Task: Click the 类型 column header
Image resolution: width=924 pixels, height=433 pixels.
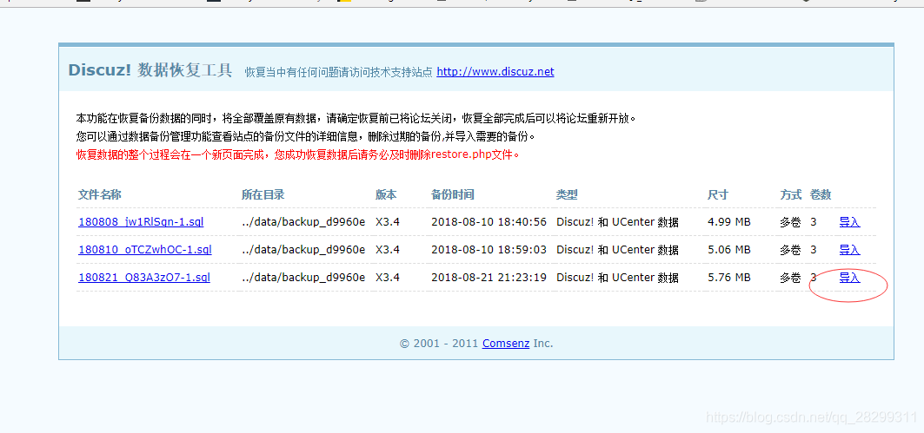Action: (567, 194)
